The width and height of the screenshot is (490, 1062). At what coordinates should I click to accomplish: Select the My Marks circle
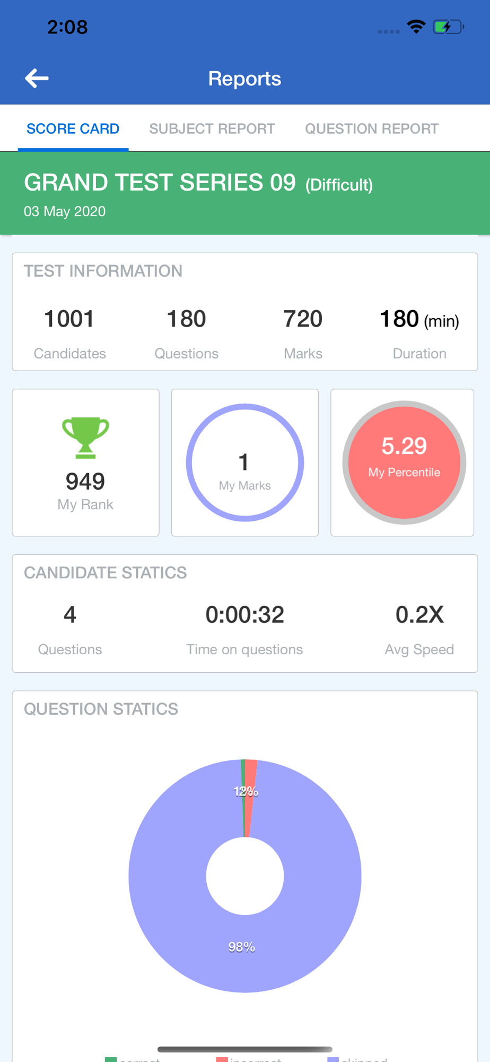click(245, 463)
